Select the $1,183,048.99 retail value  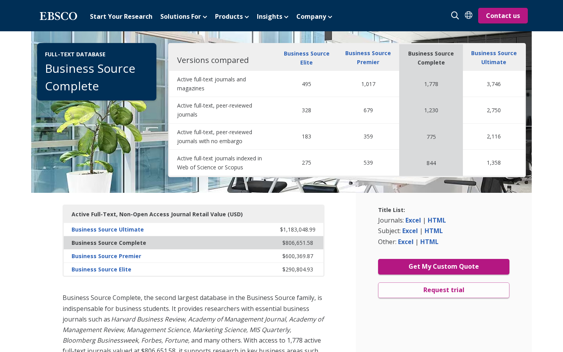[x=298, y=230]
